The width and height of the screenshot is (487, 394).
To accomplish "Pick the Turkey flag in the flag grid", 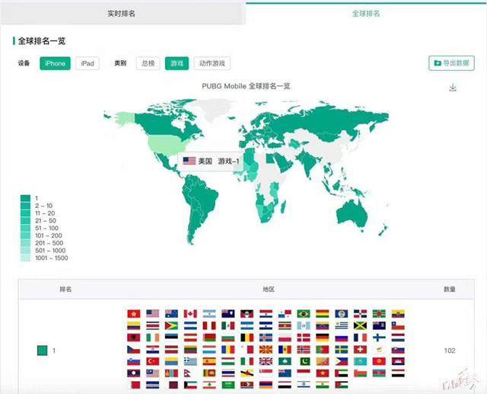I will point(152,361).
